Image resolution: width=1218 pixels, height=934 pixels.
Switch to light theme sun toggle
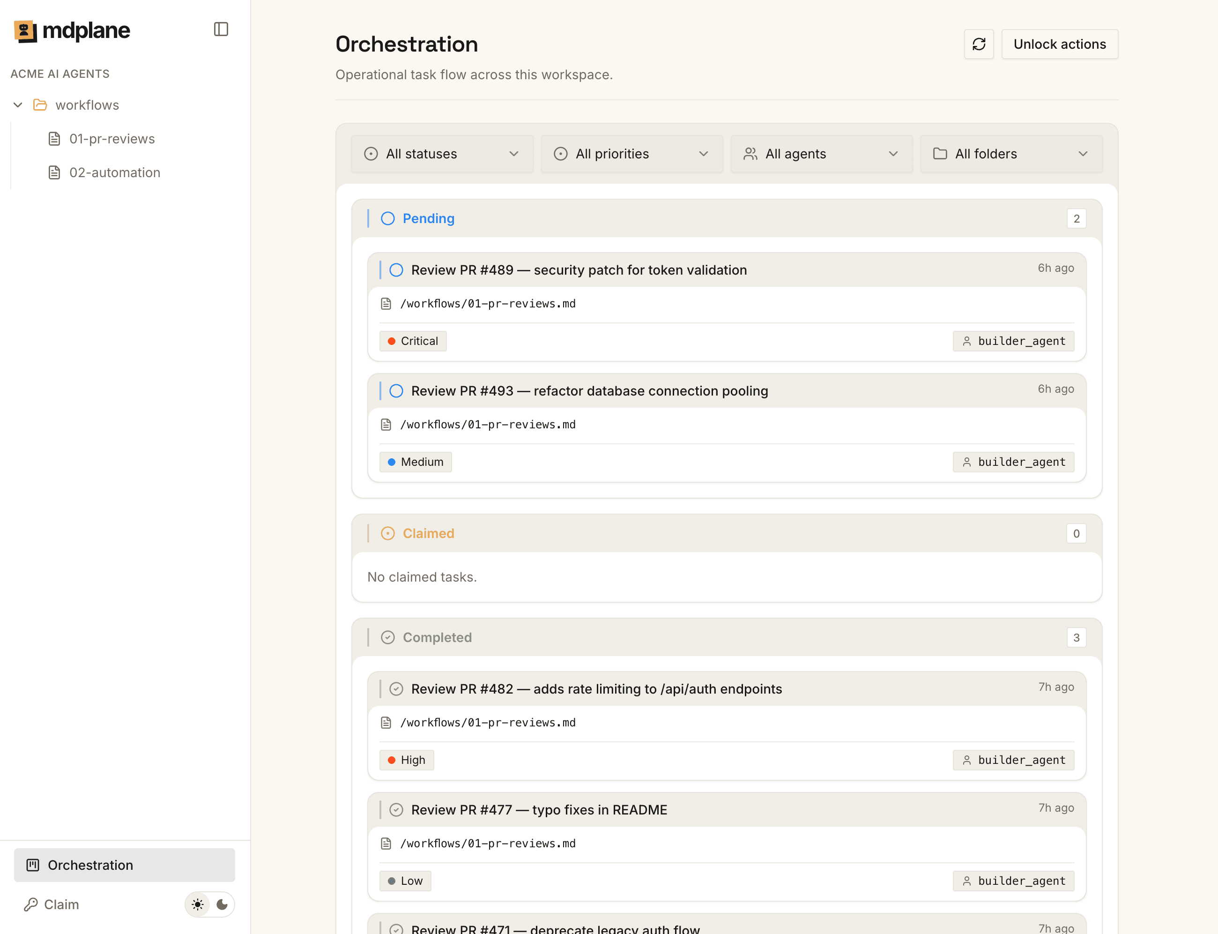point(198,904)
